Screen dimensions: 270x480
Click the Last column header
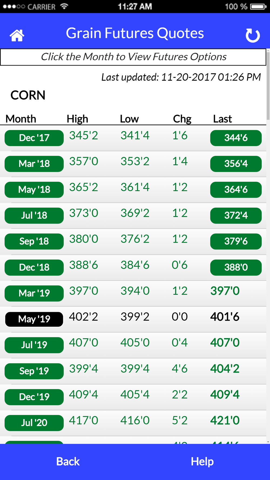(222, 119)
